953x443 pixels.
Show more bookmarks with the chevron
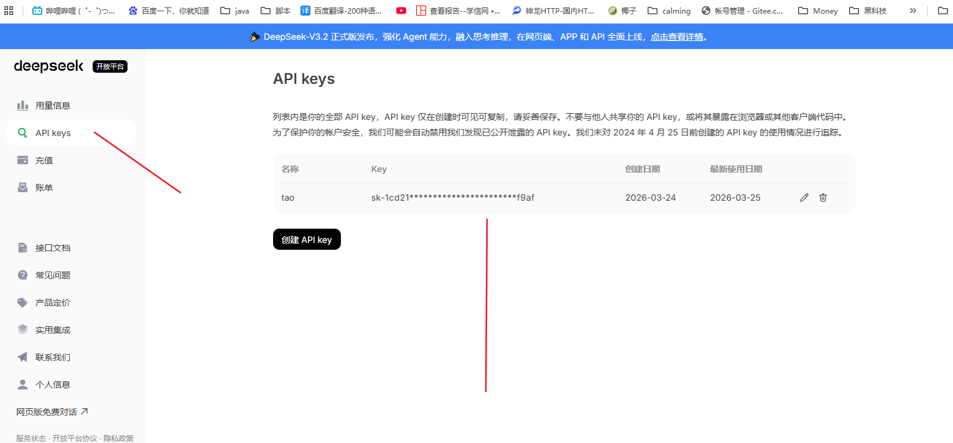pyautogui.click(x=913, y=11)
